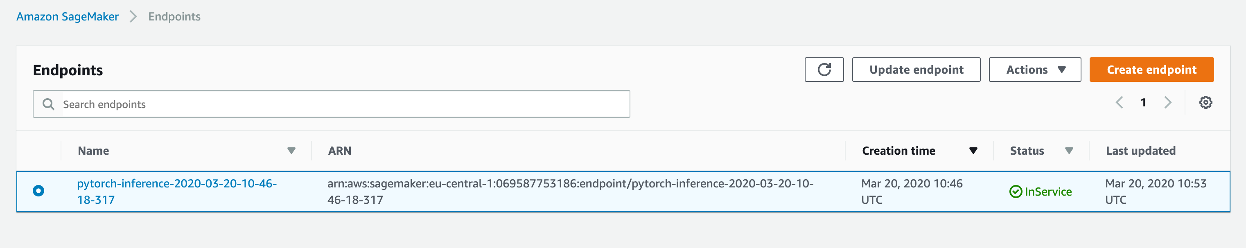Navigate to Amazon SageMaker breadcrumb

[x=67, y=16]
